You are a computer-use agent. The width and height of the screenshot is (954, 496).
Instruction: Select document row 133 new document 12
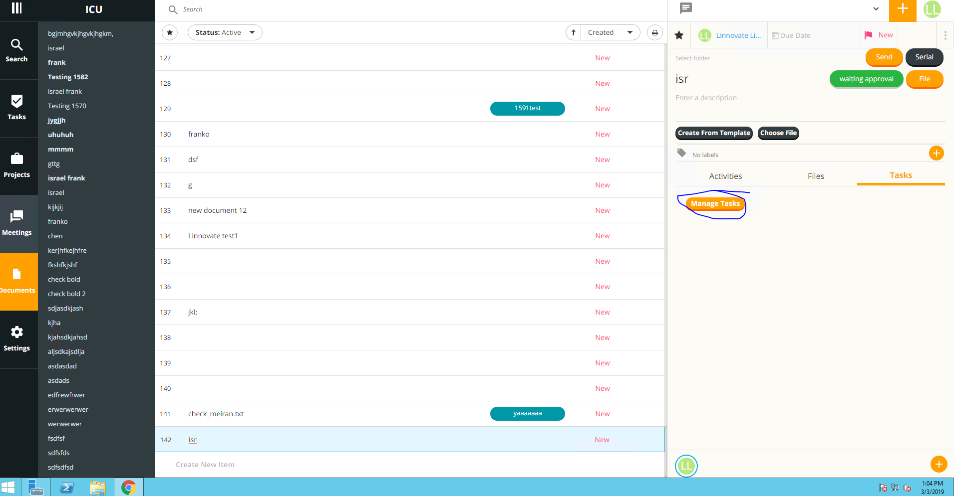409,210
